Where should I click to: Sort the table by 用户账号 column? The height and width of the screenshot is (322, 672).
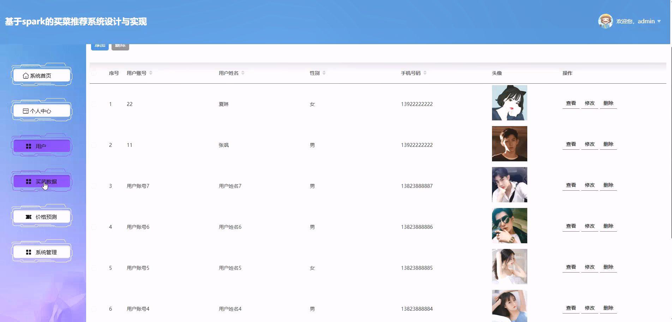point(151,73)
